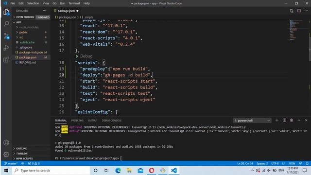Select the Terminal panel tab
311x175 pixels.
click(61, 121)
